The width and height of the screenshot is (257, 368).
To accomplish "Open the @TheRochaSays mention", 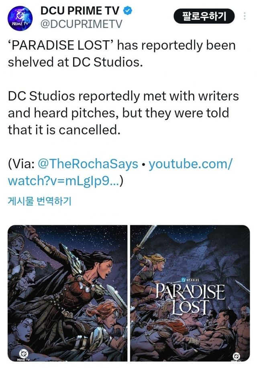I will (x=88, y=164).
